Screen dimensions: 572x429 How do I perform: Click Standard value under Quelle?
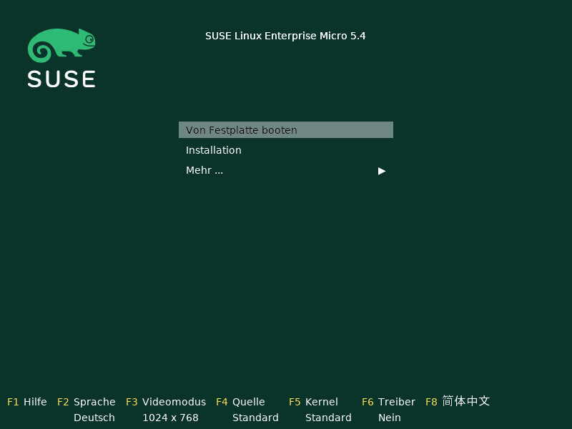pos(255,418)
